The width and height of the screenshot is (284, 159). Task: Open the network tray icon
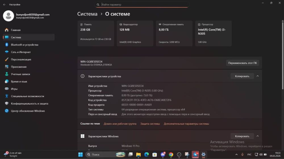pyautogui.click(x=256, y=154)
